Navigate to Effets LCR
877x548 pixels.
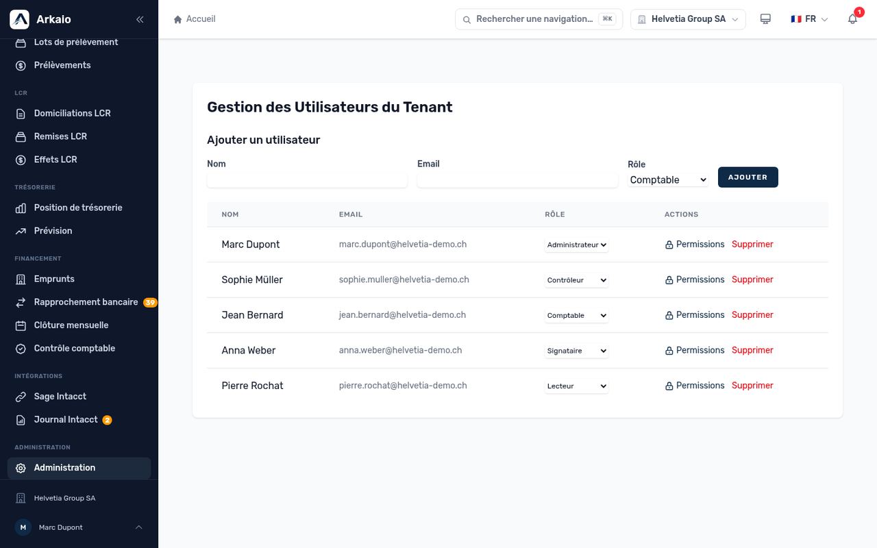(x=79, y=160)
